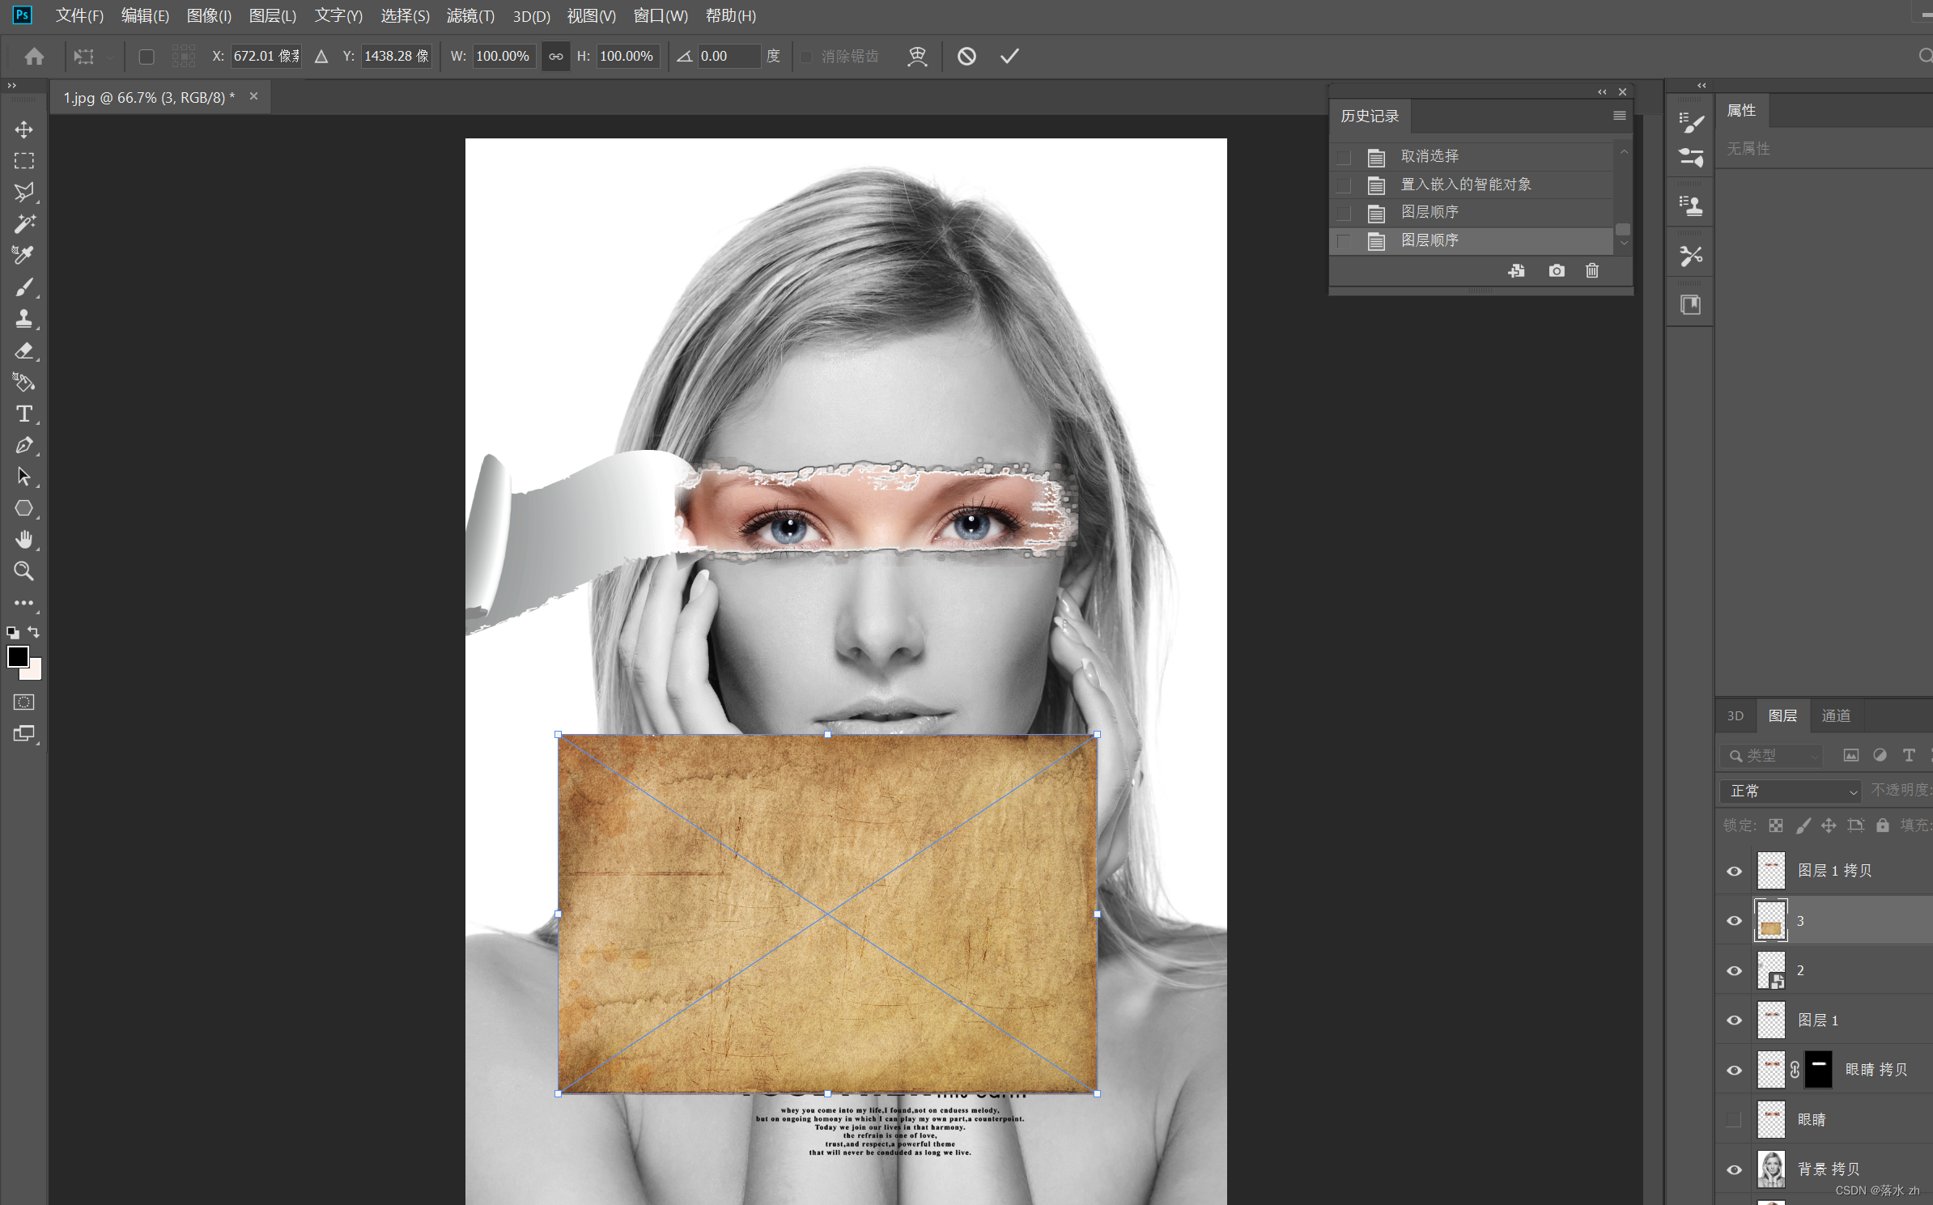Open the 类型 layer filter dropdown

click(x=1773, y=756)
